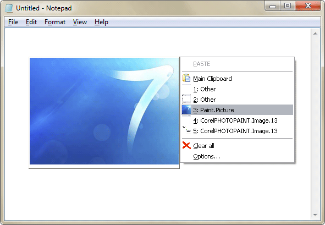This screenshot has height=225, width=325.
Task: Click the Main Clipboard icon
Action: (186, 78)
